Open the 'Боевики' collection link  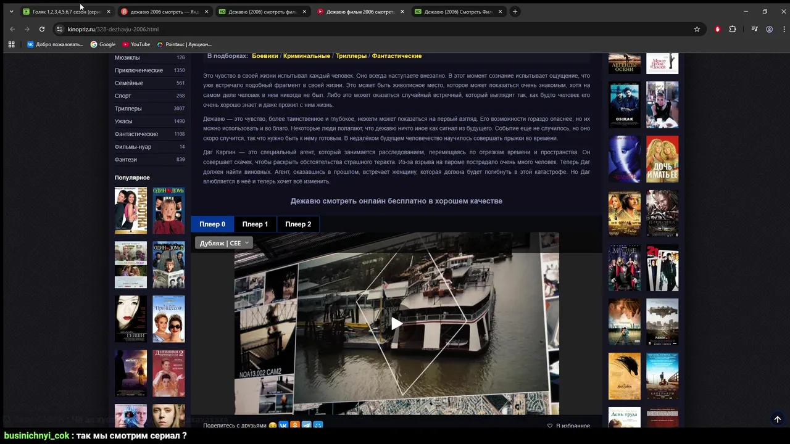click(x=265, y=56)
